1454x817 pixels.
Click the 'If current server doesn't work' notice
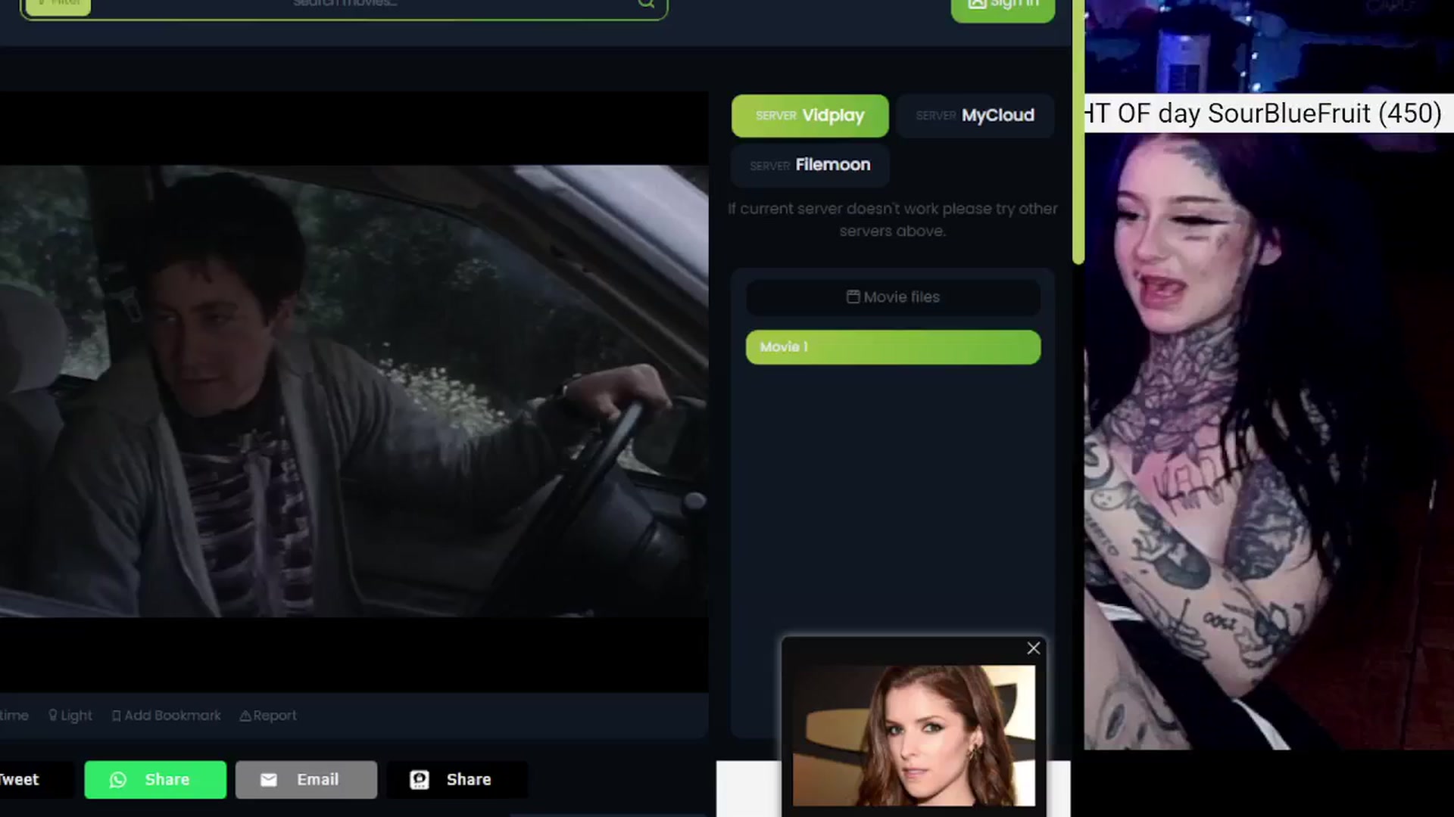coord(892,219)
